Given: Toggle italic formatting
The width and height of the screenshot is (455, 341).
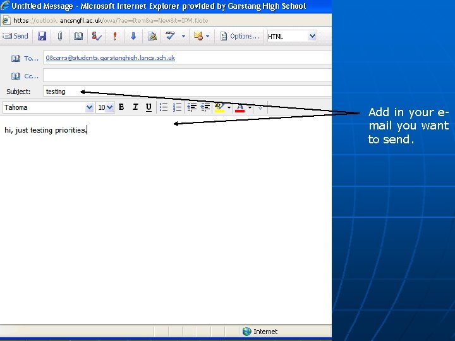Looking at the screenshot, I should point(135,107).
